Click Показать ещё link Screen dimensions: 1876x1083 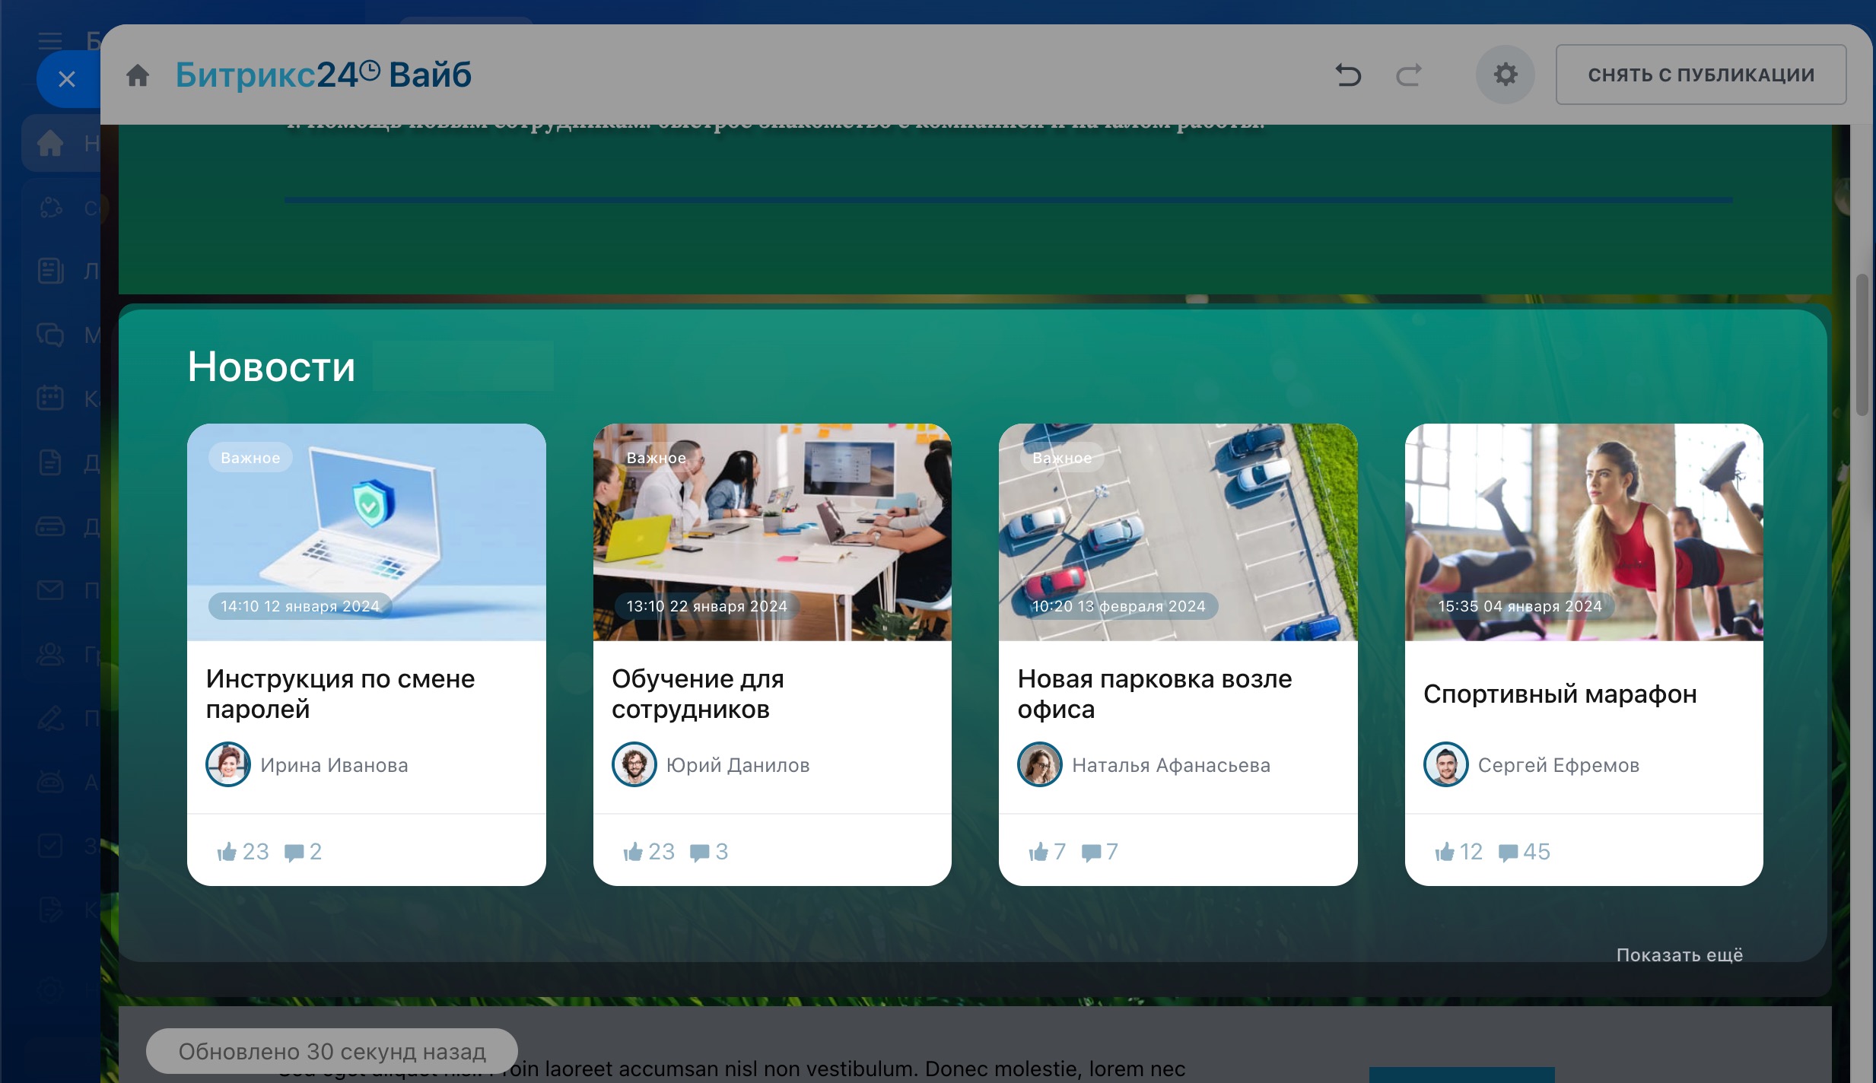[x=1680, y=955]
